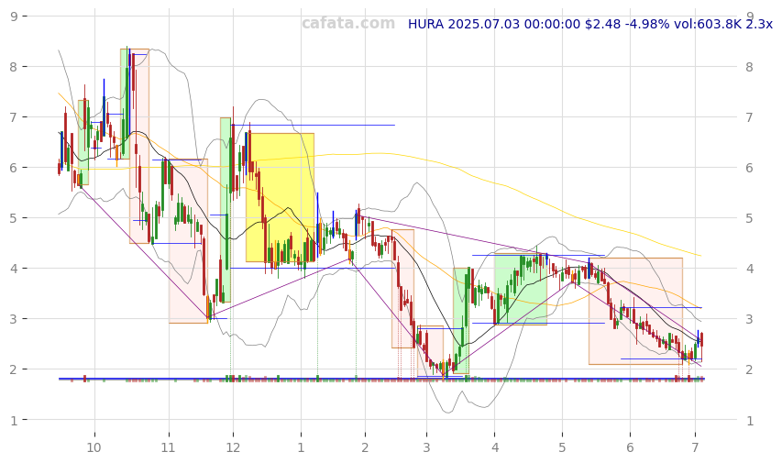Click the left price axis label 3
The image size is (782, 463).
pyautogui.click(x=14, y=319)
